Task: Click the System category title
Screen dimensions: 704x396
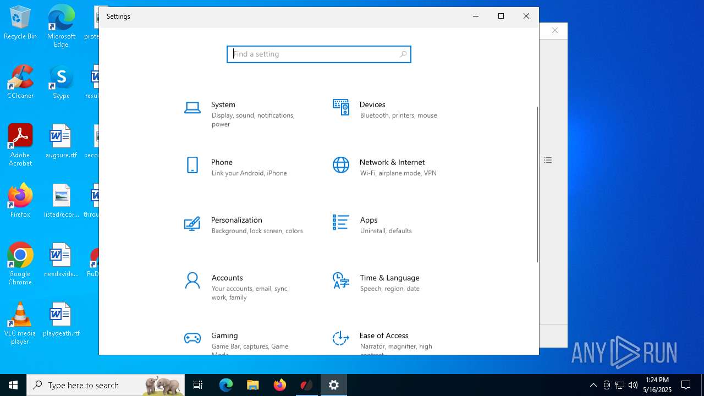Action: click(x=223, y=105)
